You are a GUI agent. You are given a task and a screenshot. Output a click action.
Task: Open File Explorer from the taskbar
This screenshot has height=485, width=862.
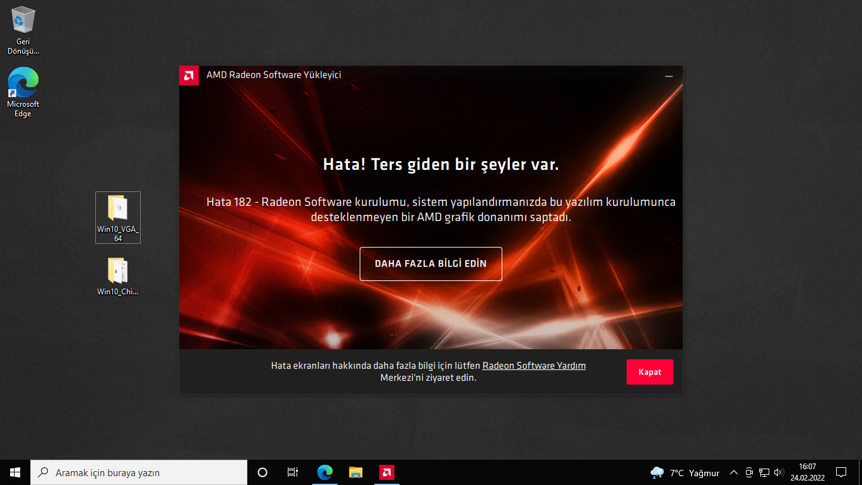click(356, 472)
